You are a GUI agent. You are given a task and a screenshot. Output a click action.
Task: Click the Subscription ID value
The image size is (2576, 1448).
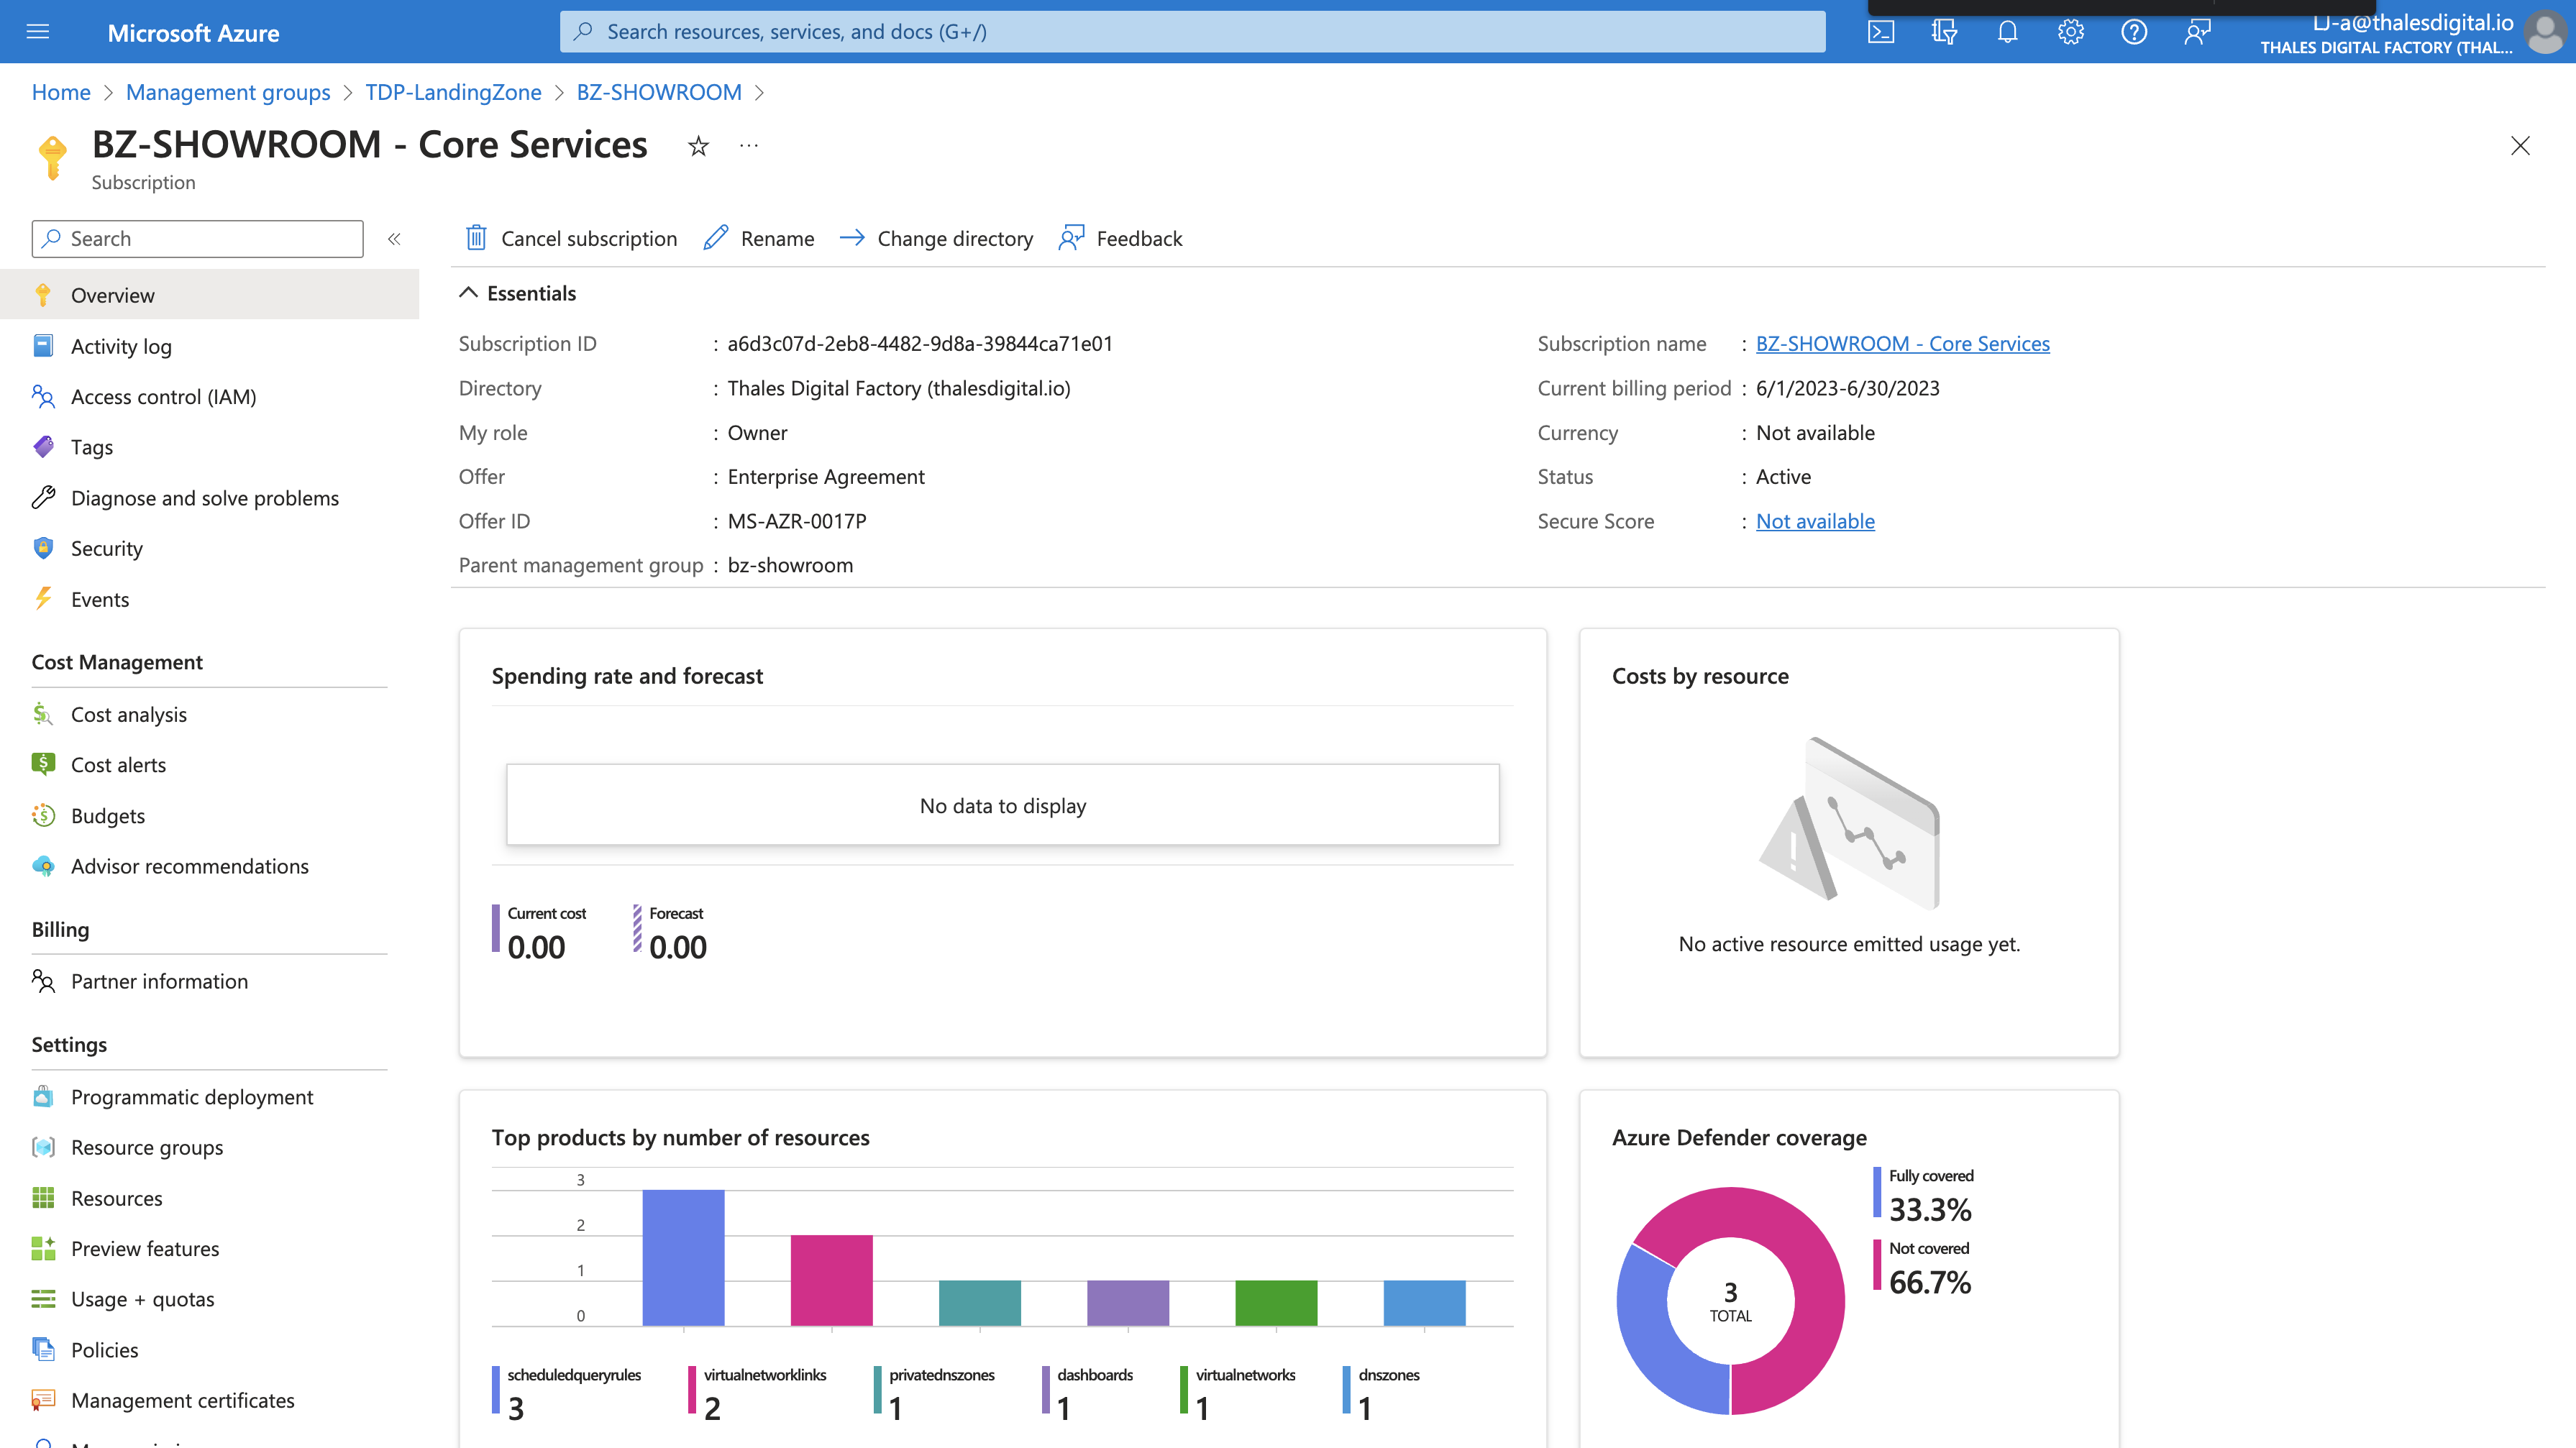[920, 343]
